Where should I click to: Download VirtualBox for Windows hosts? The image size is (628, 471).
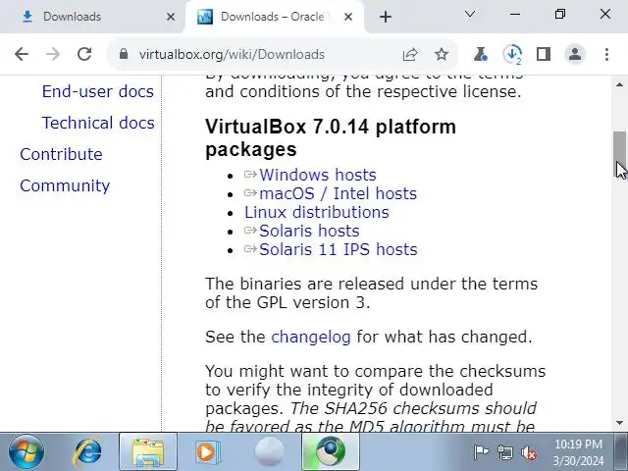[318, 175]
